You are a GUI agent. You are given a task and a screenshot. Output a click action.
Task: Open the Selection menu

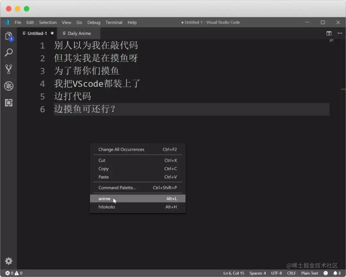pos(48,22)
